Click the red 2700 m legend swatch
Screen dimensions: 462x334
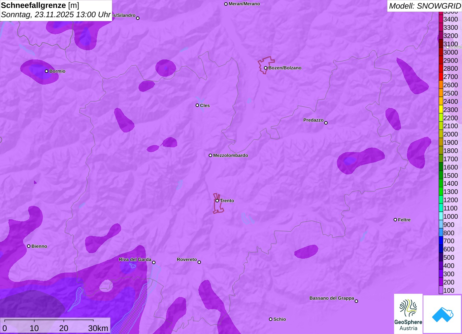click(441, 77)
